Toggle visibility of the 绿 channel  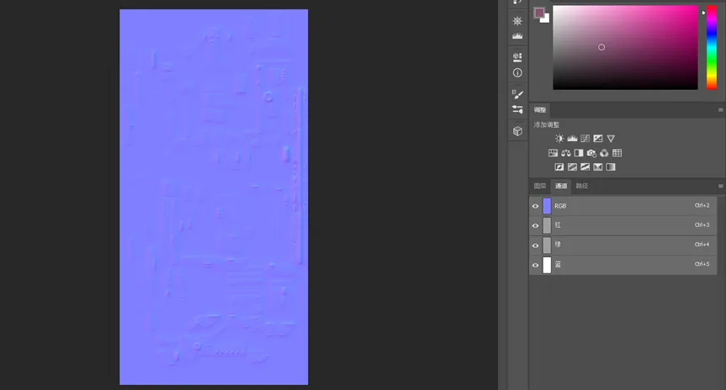(535, 245)
